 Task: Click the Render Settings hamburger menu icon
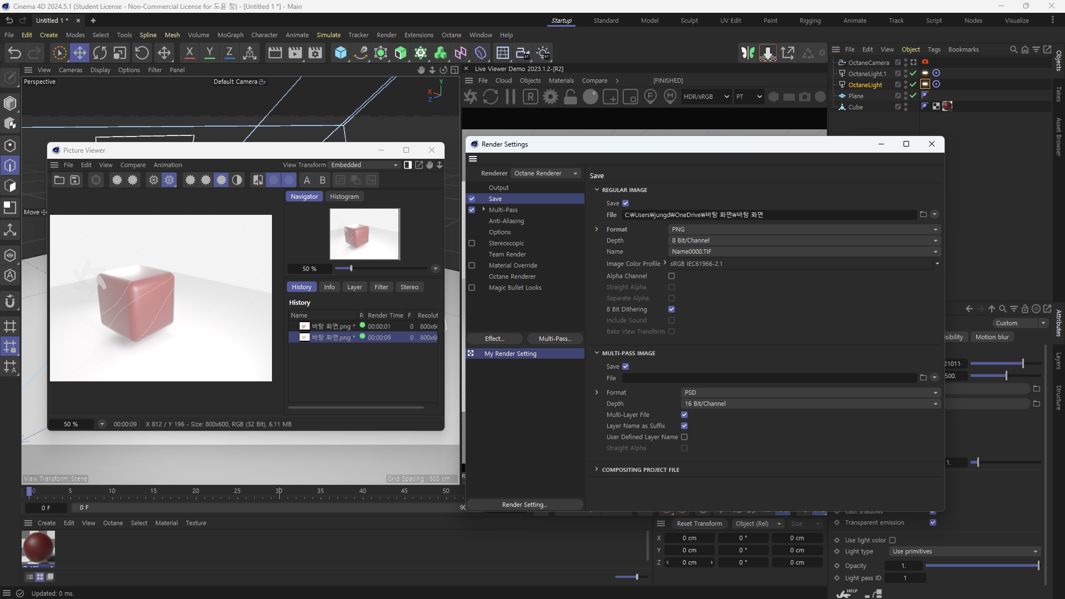coord(473,159)
